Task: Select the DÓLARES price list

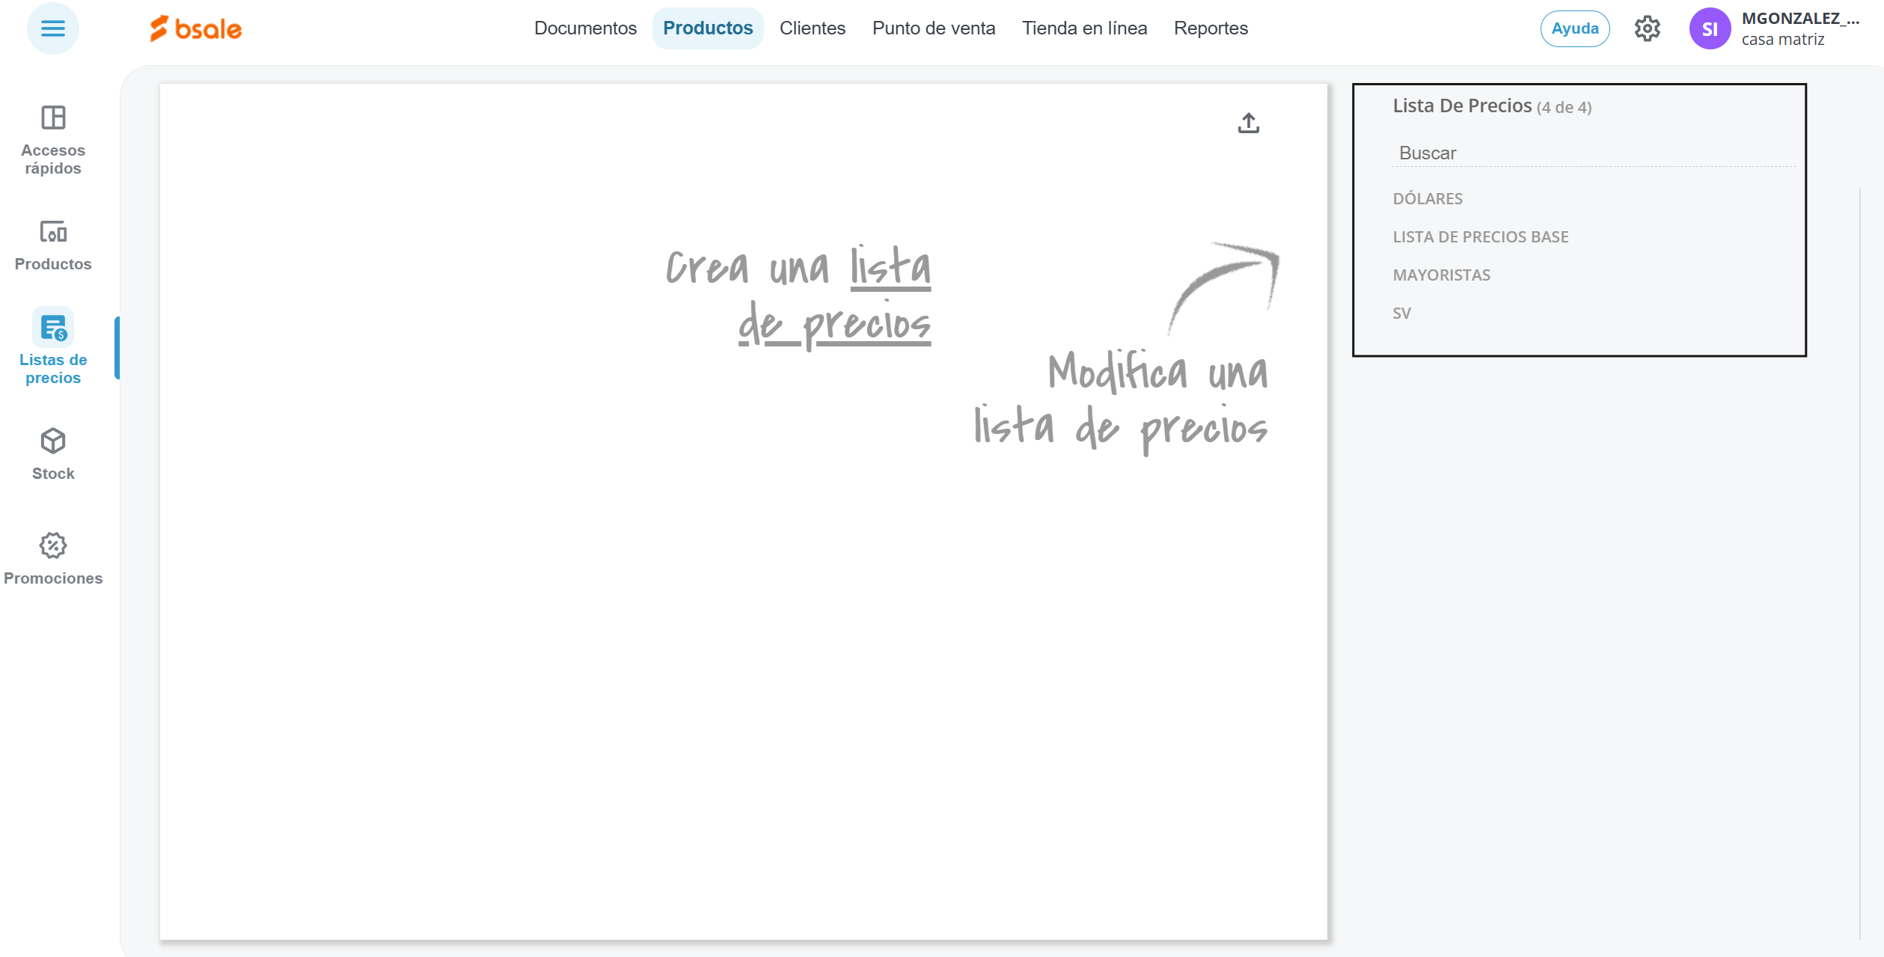Action: [x=1427, y=199]
